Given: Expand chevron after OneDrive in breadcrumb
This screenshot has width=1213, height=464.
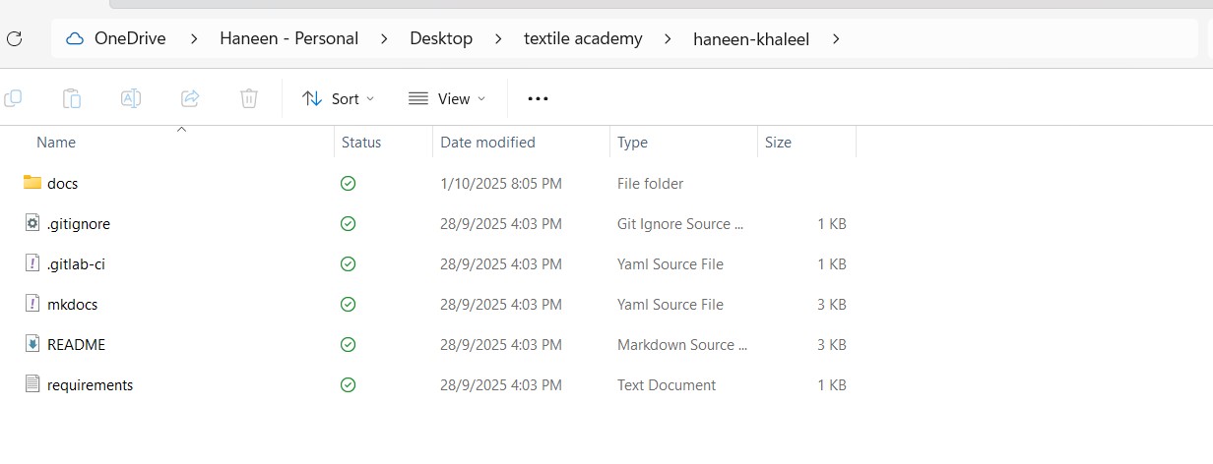Looking at the screenshot, I should point(194,39).
